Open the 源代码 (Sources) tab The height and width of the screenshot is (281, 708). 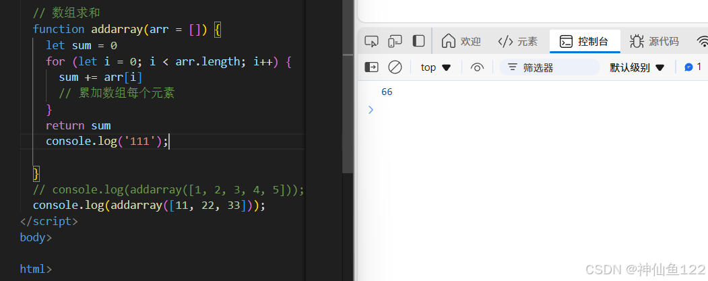(654, 42)
